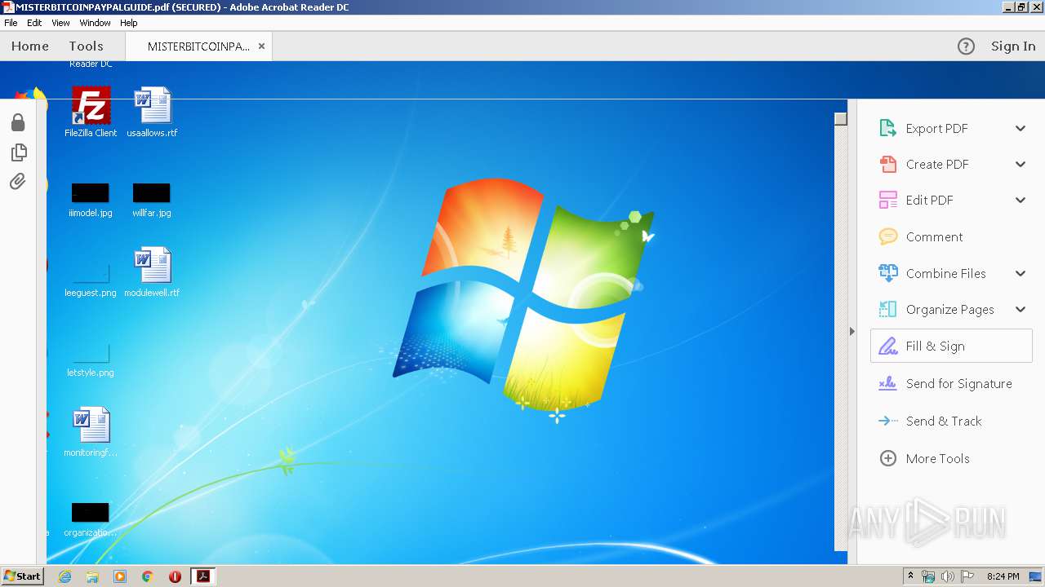Show hidden system tray icons arrow

click(910, 576)
